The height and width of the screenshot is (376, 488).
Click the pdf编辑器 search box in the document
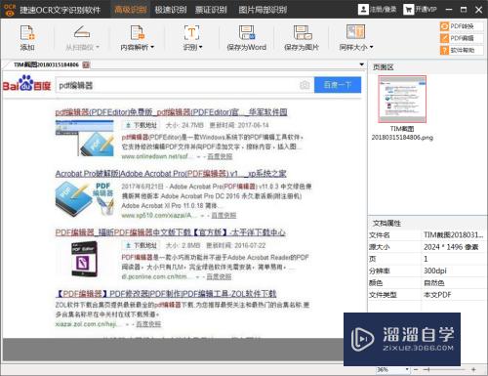(x=184, y=86)
